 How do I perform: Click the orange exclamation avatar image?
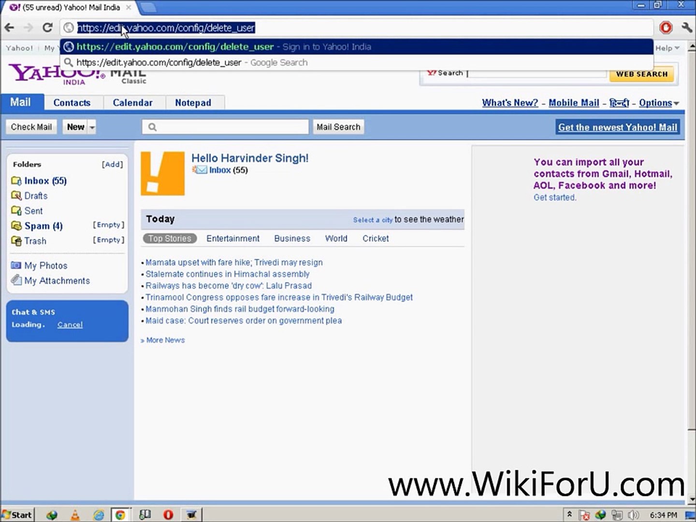(163, 174)
